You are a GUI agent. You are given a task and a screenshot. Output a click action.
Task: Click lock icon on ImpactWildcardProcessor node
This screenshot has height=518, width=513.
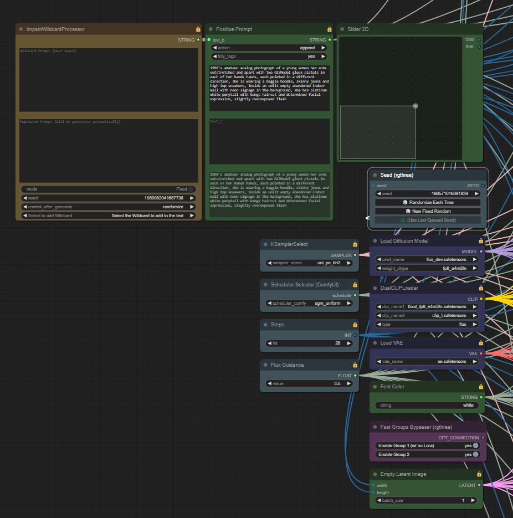(198, 29)
